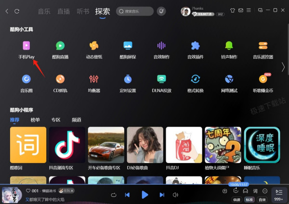Select the 推荐 mini-program tab
Image resolution: width=289 pixels, height=204 pixels.
point(14,120)
